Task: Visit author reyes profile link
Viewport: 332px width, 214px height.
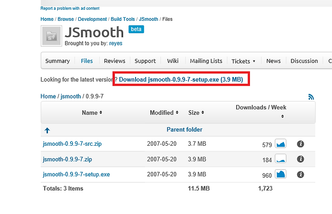Action: click(x=116, y=43)
